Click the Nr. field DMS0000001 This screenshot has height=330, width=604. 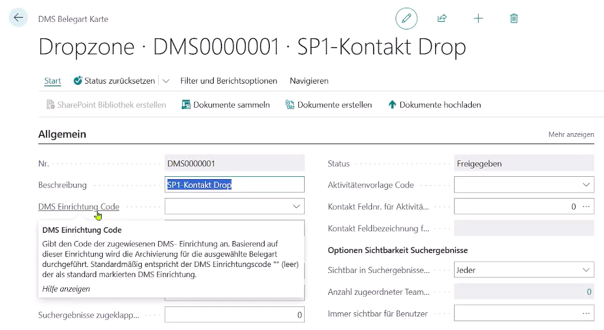234,163
